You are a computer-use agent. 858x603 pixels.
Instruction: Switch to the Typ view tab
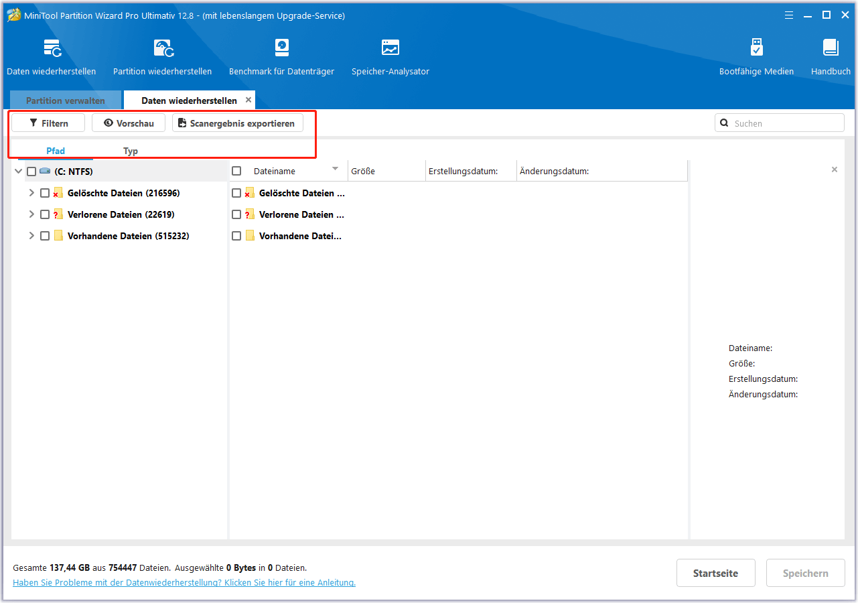coord(131,151)
